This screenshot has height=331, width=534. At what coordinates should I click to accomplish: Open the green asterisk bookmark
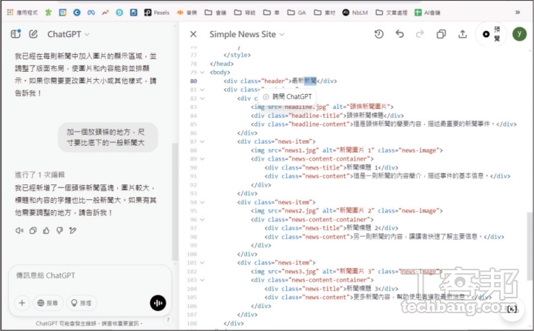click(x=49, y=13)
